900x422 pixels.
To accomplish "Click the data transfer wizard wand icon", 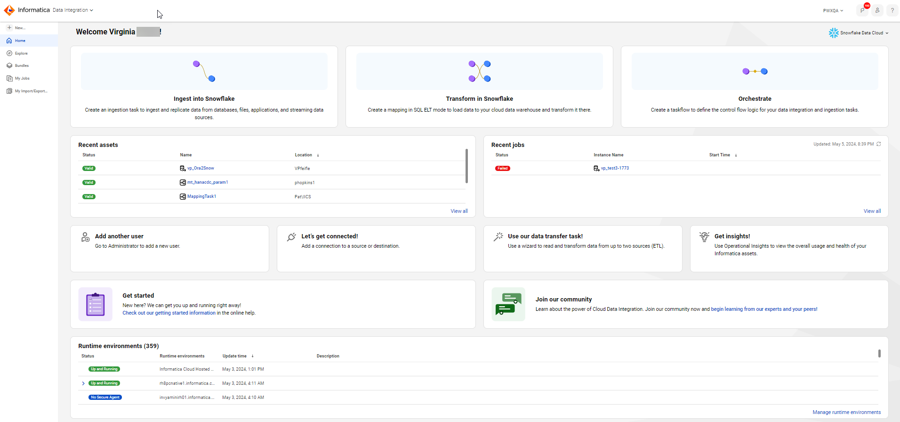I will (x=498, y=237).
